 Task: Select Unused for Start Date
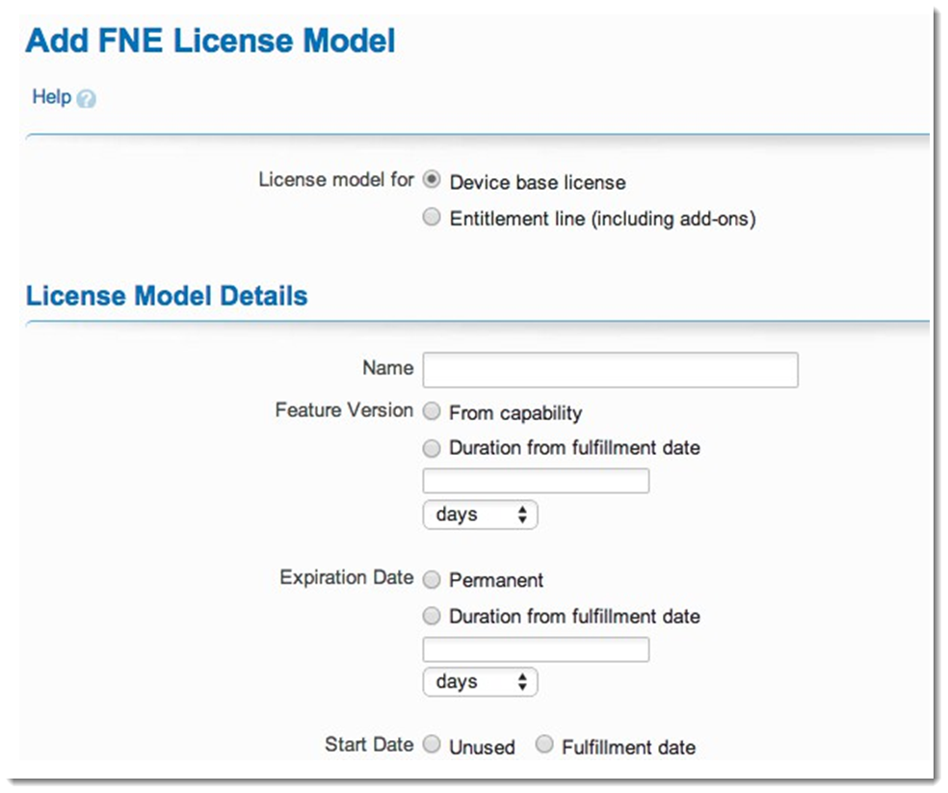coord(432,744)
